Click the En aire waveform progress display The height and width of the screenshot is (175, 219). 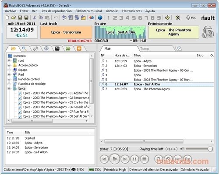[x=120, y=32]
